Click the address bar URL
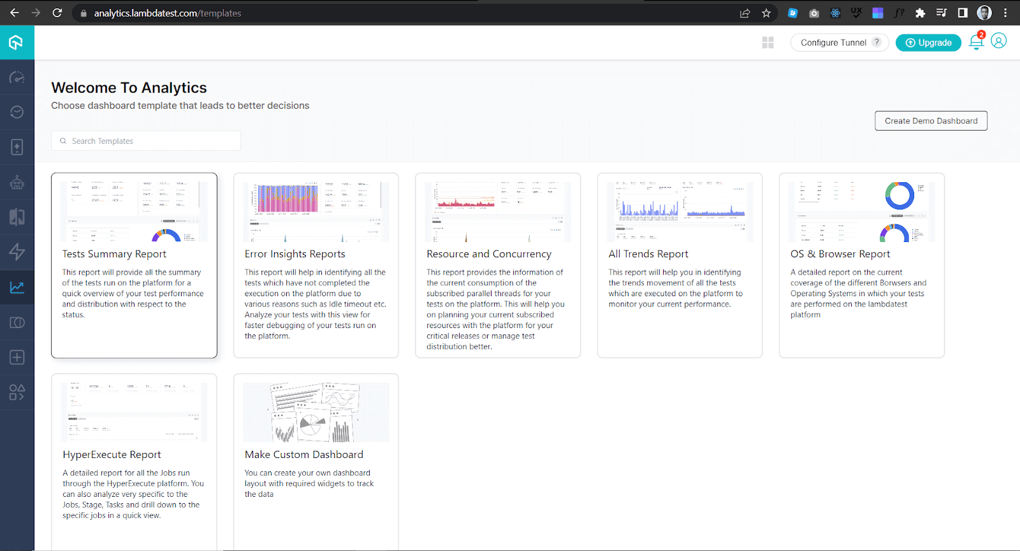Screen dimensions: 1020x551 tap(168, 13)
